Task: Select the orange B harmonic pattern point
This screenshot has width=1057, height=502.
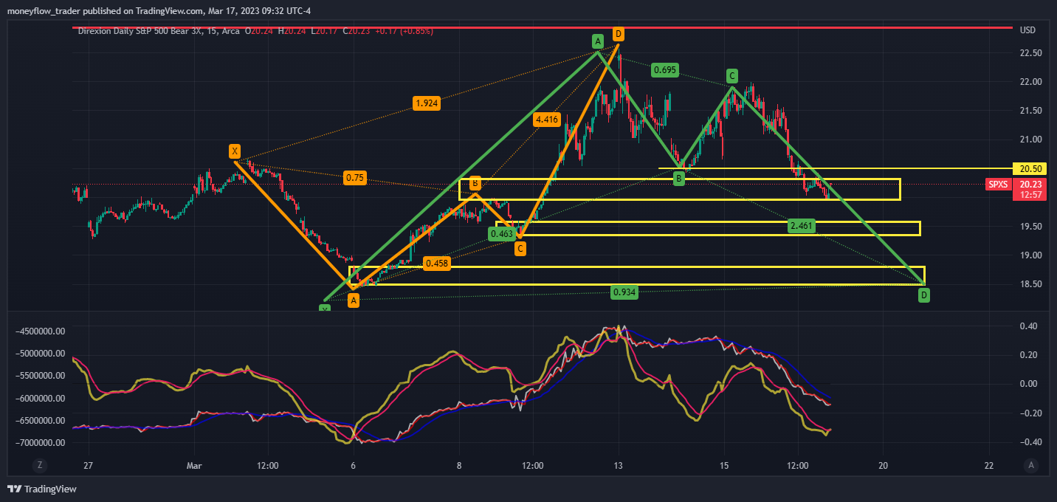Action: (x=476, y=182)
